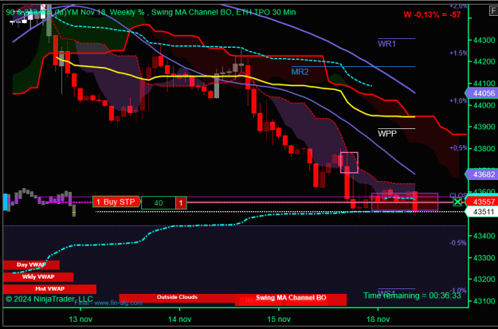Select the pink square drawing on the chart
Viewport: 498px width, 329px height.
349,163
